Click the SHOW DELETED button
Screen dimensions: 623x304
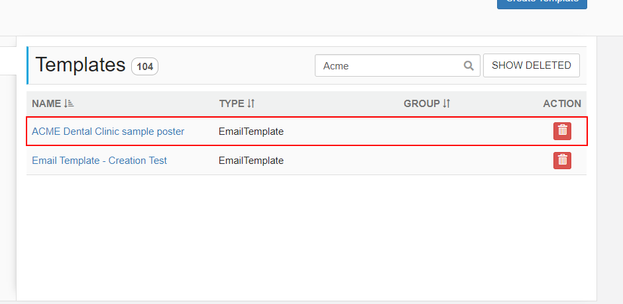[532, 65]
